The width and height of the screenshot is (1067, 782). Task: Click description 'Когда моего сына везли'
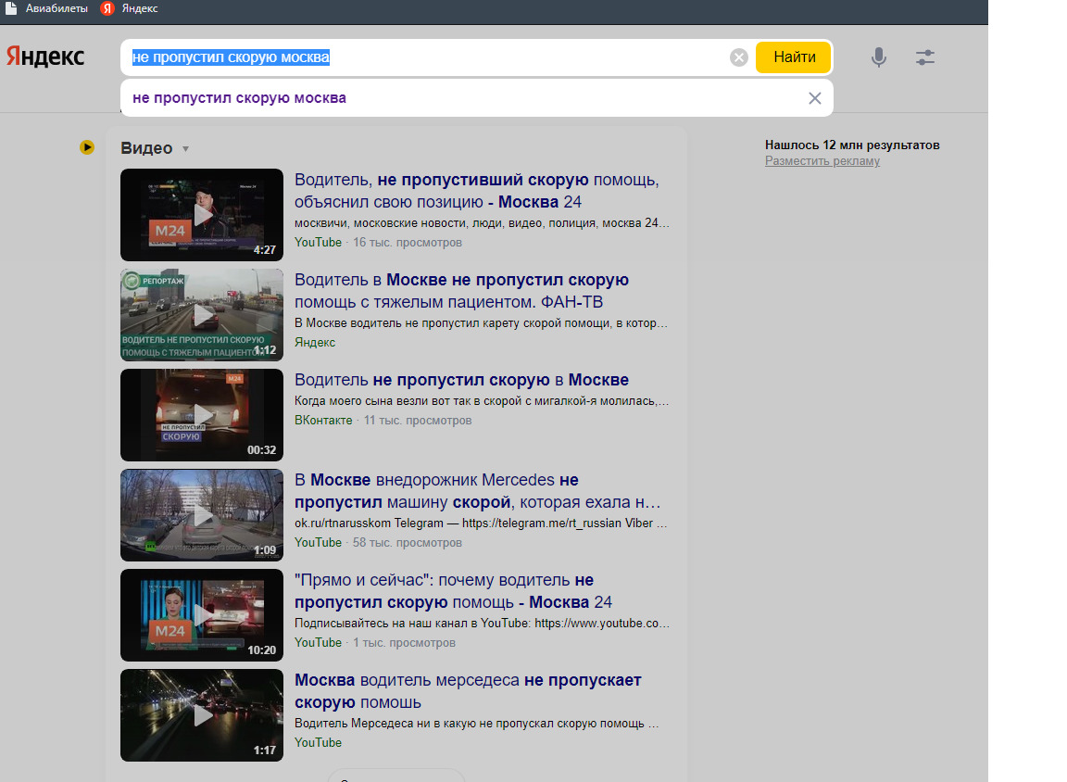click(x=482, y=401)
